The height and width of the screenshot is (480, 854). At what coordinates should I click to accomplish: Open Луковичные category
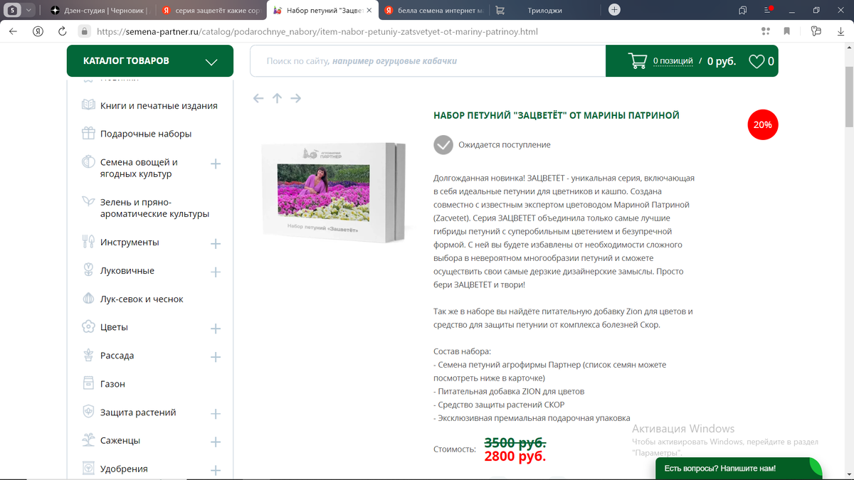coord(127,270)
